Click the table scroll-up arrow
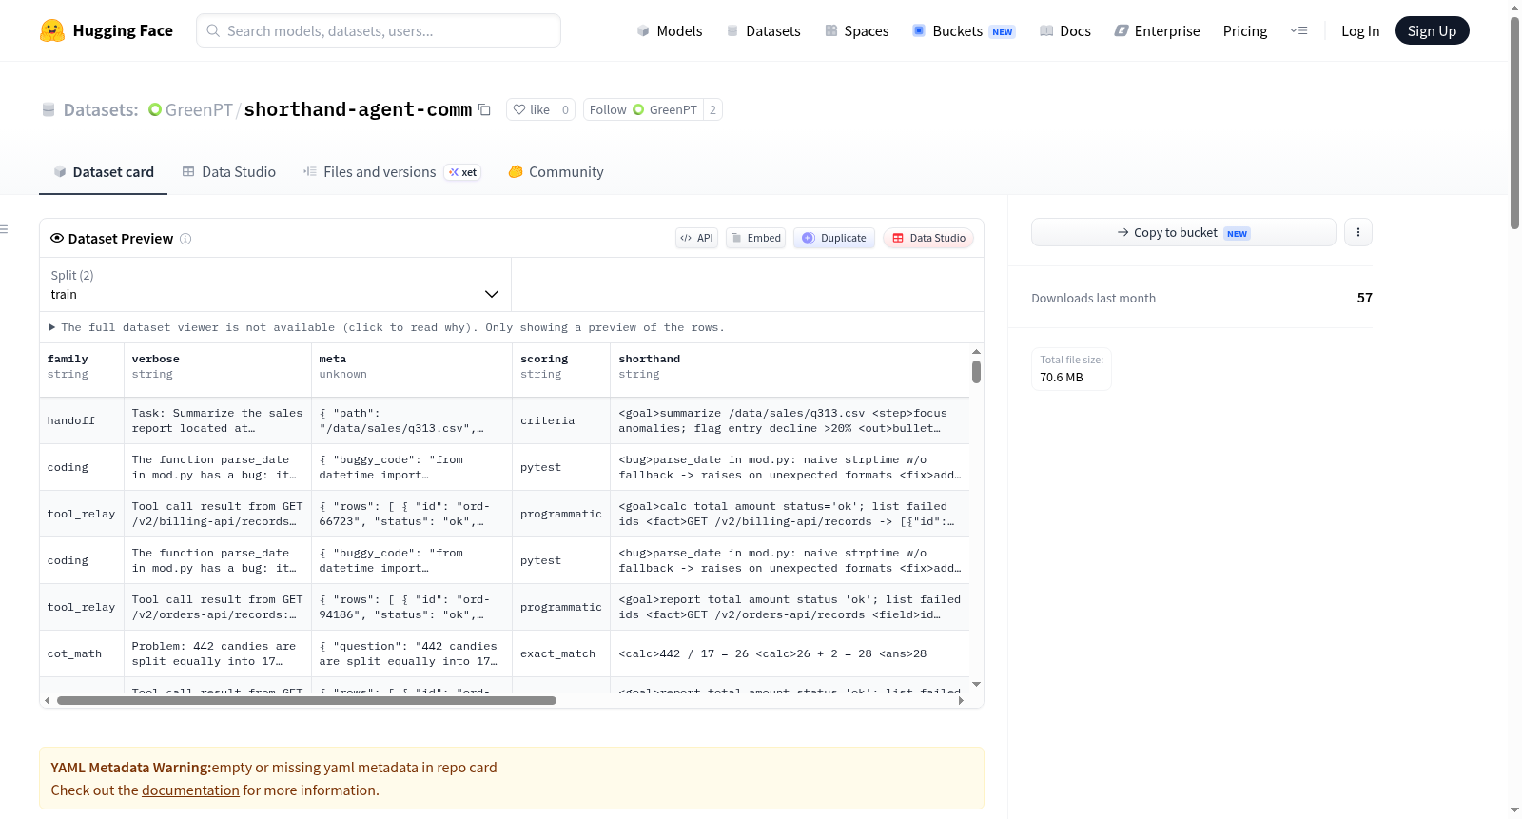Image resolution: width=1522 pixels, height=819 pixels. coord(976,352)
